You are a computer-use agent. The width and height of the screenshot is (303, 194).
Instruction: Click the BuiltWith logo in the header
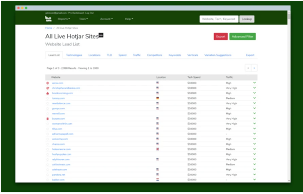(48, 19)
